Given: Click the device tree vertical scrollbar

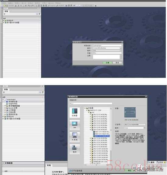Looking at the screenshot, I should click(x=111, y=136).
